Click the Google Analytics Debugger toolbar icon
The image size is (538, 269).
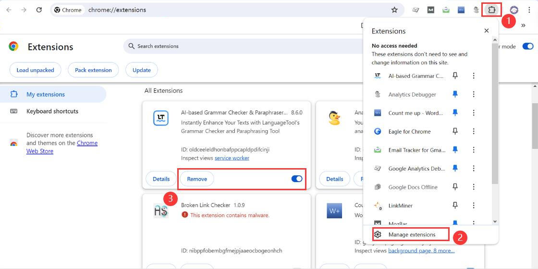click(416, 10)
